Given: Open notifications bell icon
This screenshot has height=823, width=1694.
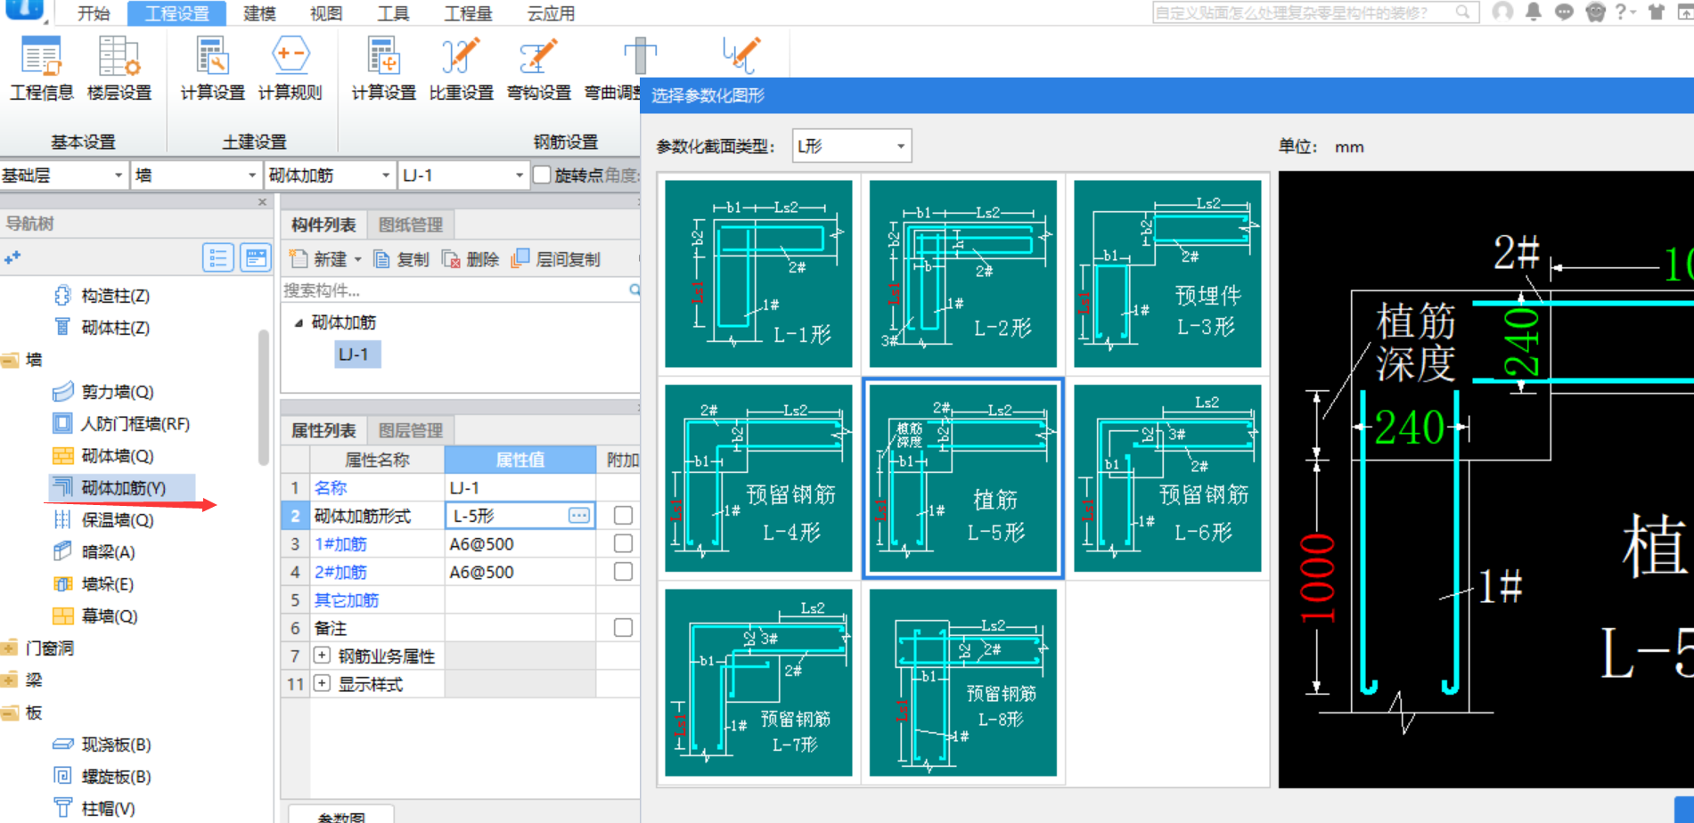Looking at the screenshot, I should [1534, 12].
